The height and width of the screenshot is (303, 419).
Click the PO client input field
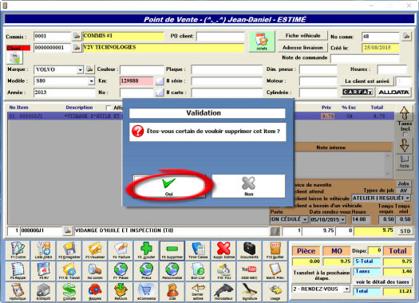tap(220, 37)
